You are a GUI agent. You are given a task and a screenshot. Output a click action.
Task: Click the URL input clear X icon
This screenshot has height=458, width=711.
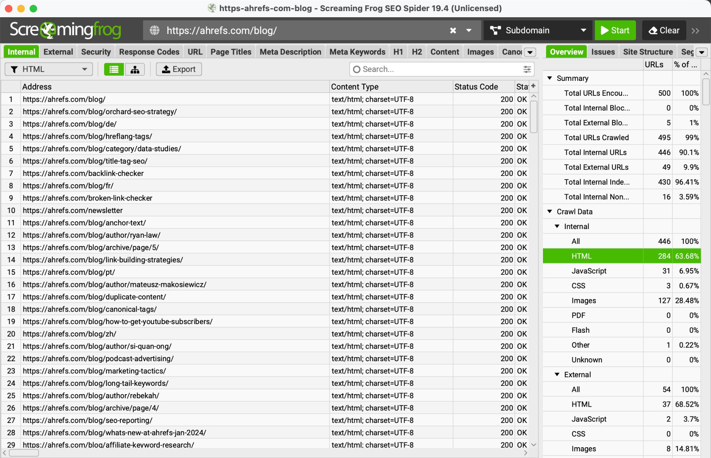[453, 30]
